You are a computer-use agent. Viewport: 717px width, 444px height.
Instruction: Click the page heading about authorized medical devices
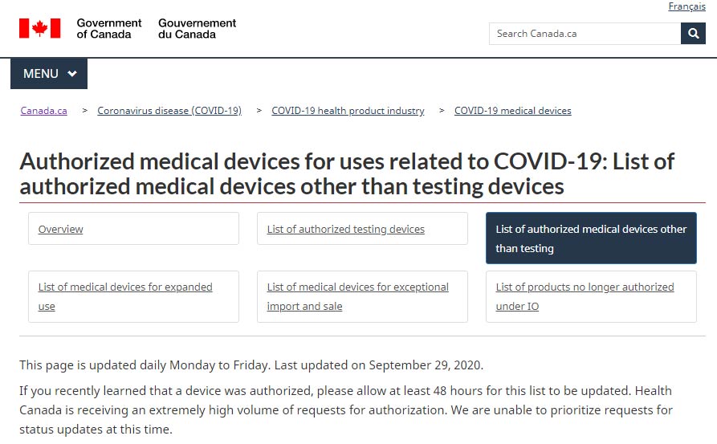[x=347, y=173]
